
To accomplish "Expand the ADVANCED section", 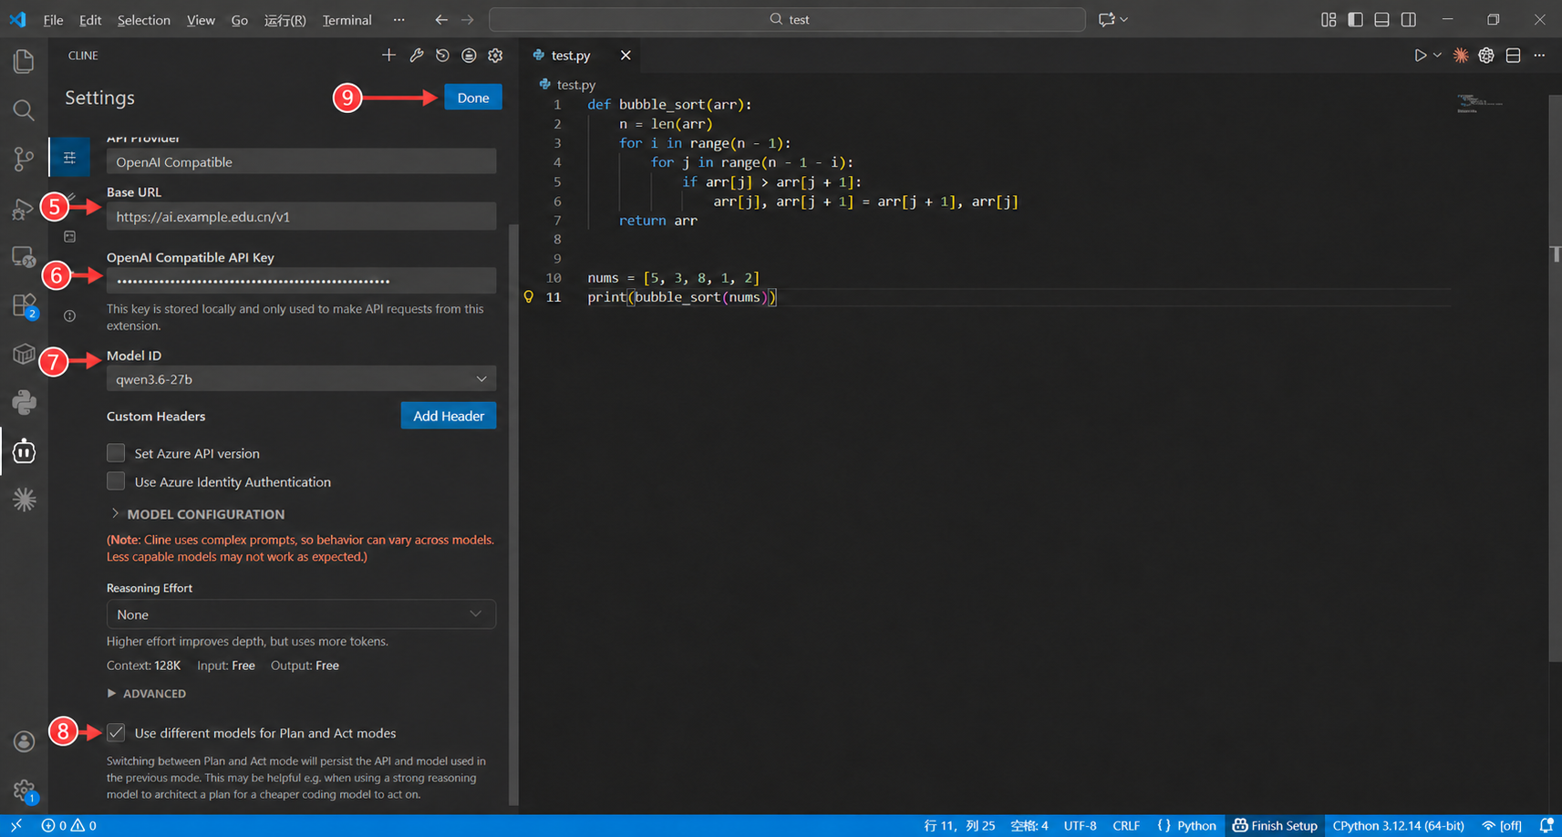I will [147, 694].
